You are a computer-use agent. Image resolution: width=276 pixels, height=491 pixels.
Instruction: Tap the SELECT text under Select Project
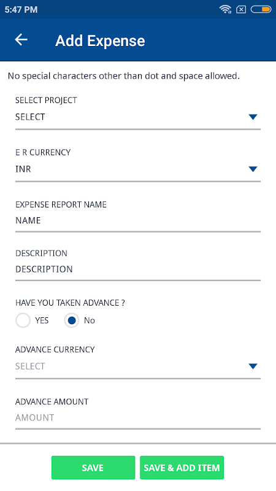coord(30,117)
